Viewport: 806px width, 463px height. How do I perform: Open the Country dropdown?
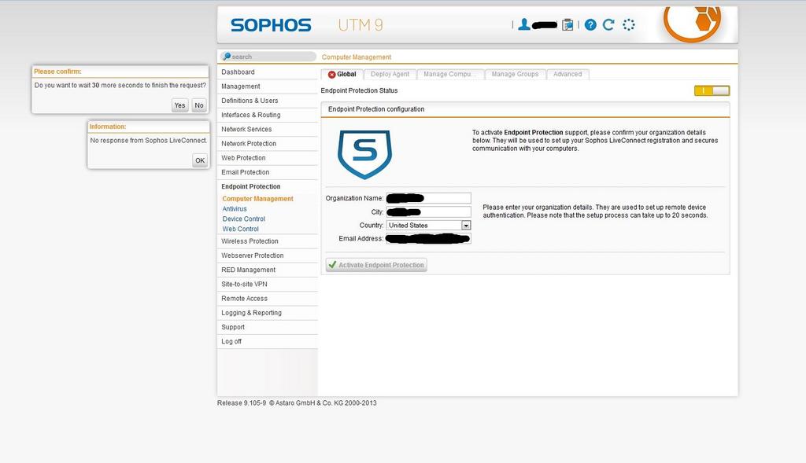[429, 226]
